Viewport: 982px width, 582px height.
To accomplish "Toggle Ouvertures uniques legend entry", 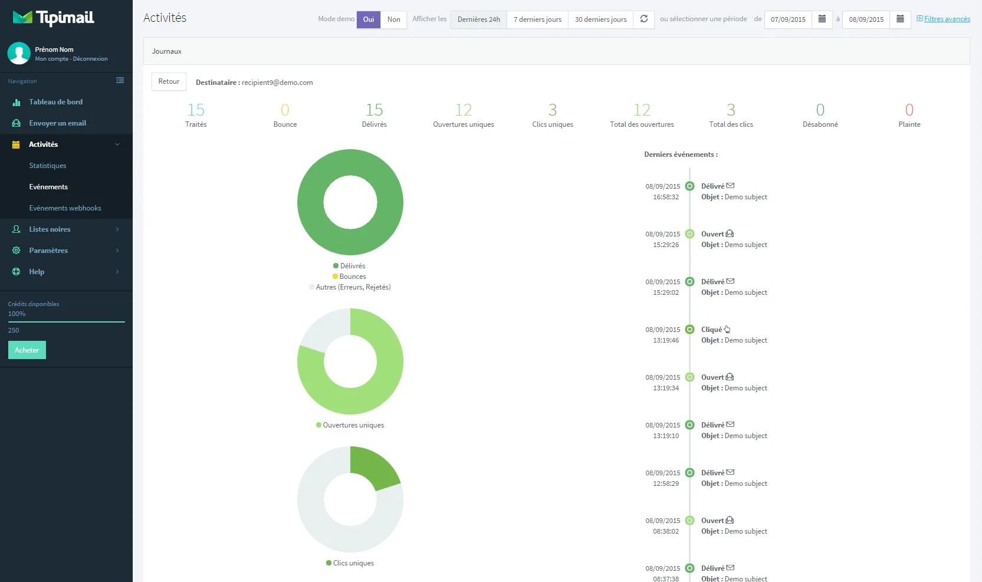I will coord(350,425).
